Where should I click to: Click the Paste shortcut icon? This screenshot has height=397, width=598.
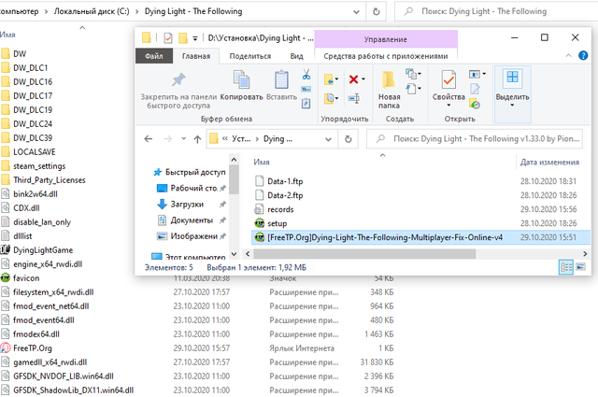click(306, 103)
